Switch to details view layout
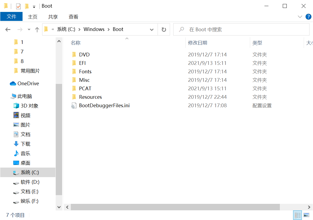Image resolution: width=313 pixels, height=220 pixels. (297, 215)
